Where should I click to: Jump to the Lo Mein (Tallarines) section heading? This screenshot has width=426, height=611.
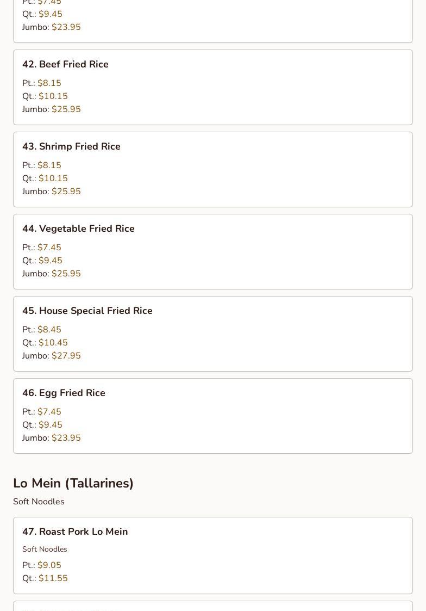[73, 483]
